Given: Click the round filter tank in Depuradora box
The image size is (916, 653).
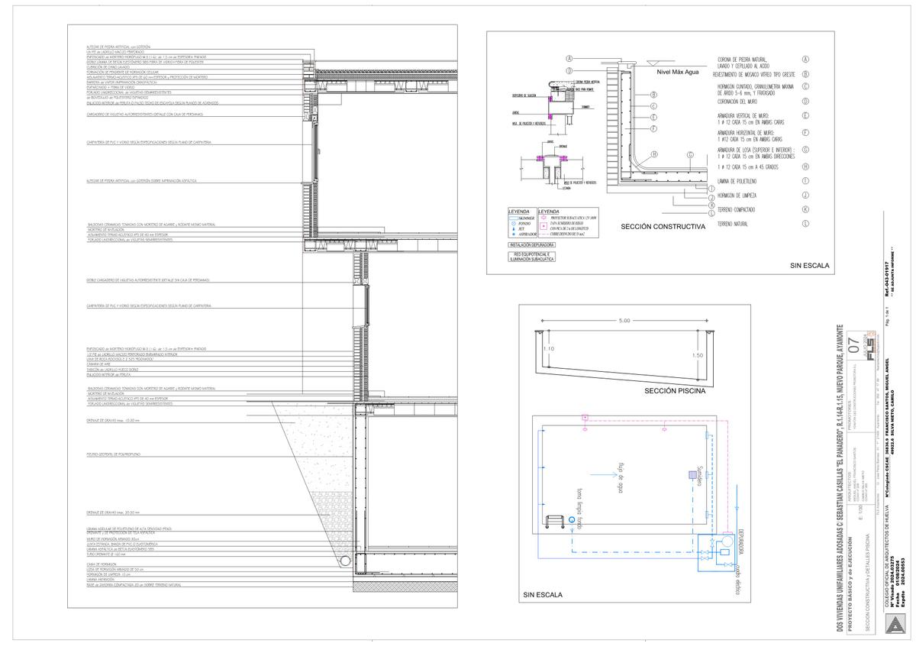Looking at the screenshot, I should 729,539.
